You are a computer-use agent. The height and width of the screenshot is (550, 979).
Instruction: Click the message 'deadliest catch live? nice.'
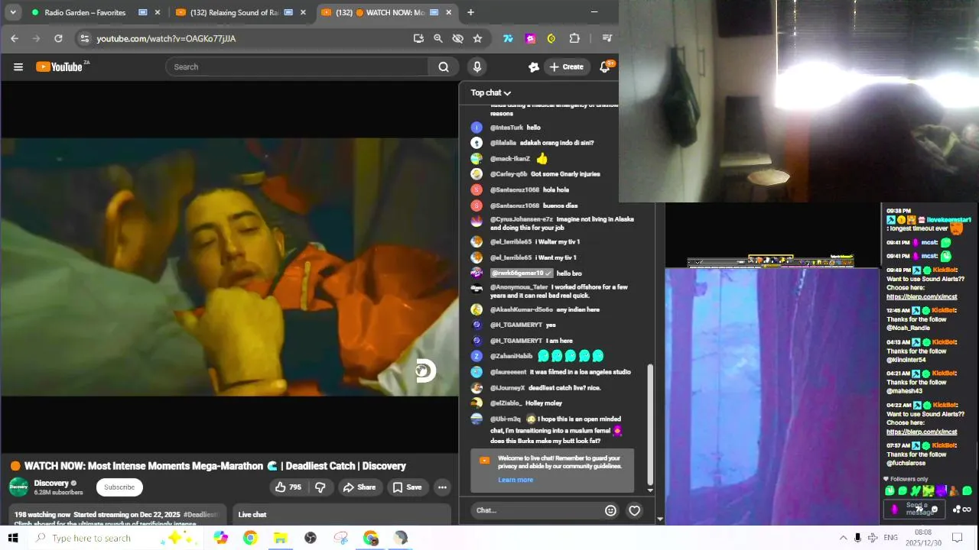click(x=564, y=388)
